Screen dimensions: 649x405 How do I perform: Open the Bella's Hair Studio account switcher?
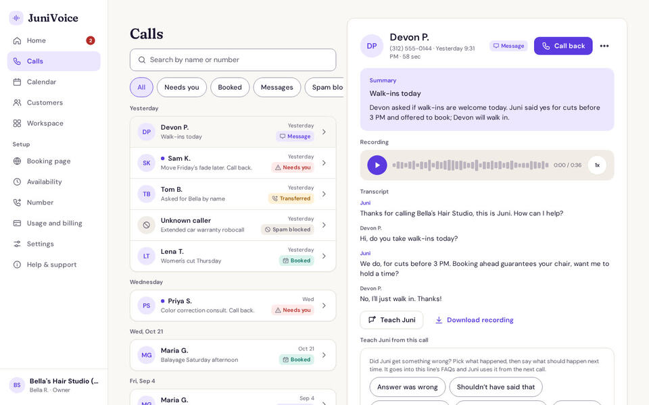(54, 385)
